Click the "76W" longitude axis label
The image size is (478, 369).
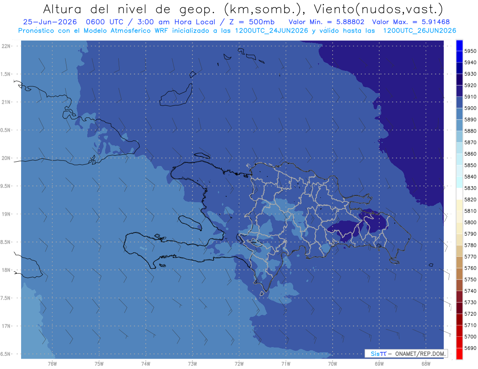pyautogui.click(x=52, y=364)
